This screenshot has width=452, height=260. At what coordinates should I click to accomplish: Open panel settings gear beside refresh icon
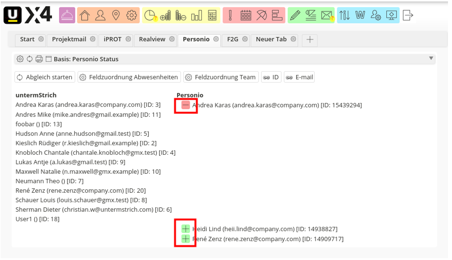[x=20, y=59]
